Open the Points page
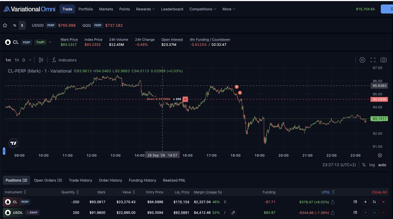 (x=124, y=9)
